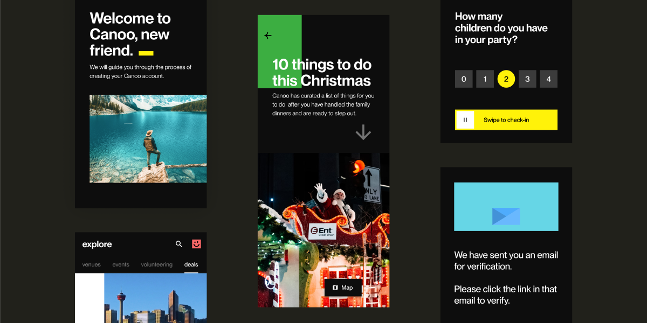
Task: Click the pause handle on swipe bar
Action: pos(465,120)
